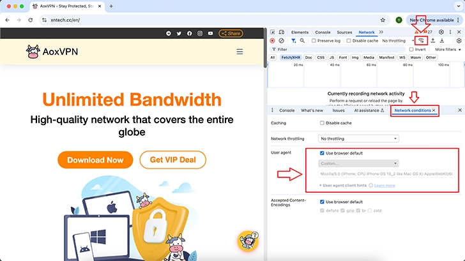Uncheck Accepted Content-Encodings Use browser default
Image resolution: width=465 pixels, height=261 pixels.
[322, 202]
